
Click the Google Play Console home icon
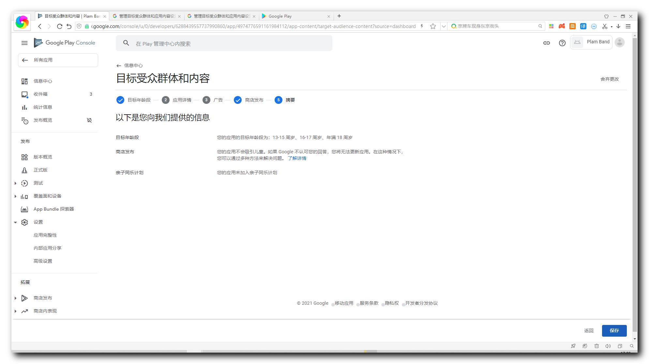(39, 42)
